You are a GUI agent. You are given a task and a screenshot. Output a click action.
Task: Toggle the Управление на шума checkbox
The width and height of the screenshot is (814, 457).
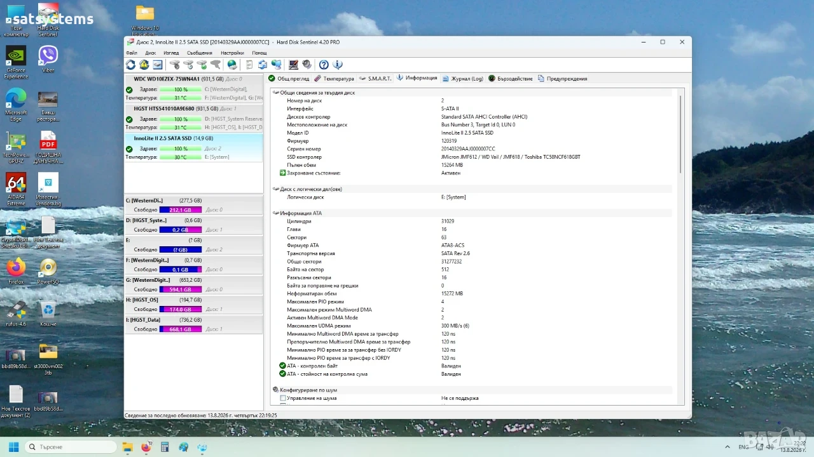click(x=283, y=398)
